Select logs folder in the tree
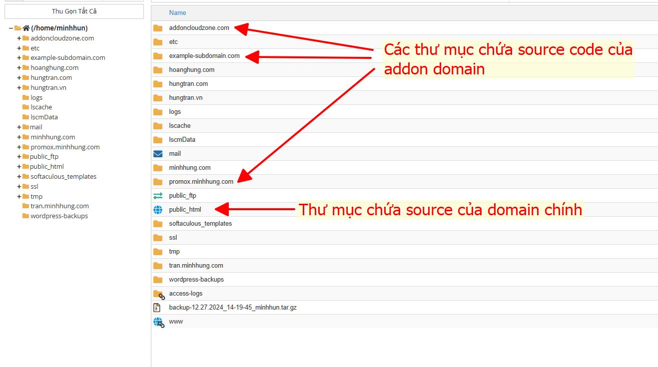This screenshot has width=658, height=367. click(x=36, y=97)
